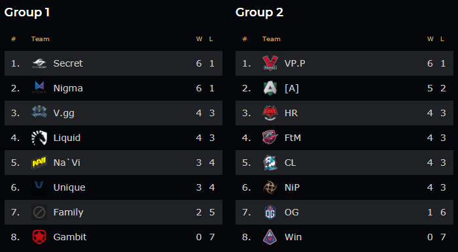Click the yellow Na`Vi logo
The height and width of the screenshot is (252, 458).
click(39, 163)
